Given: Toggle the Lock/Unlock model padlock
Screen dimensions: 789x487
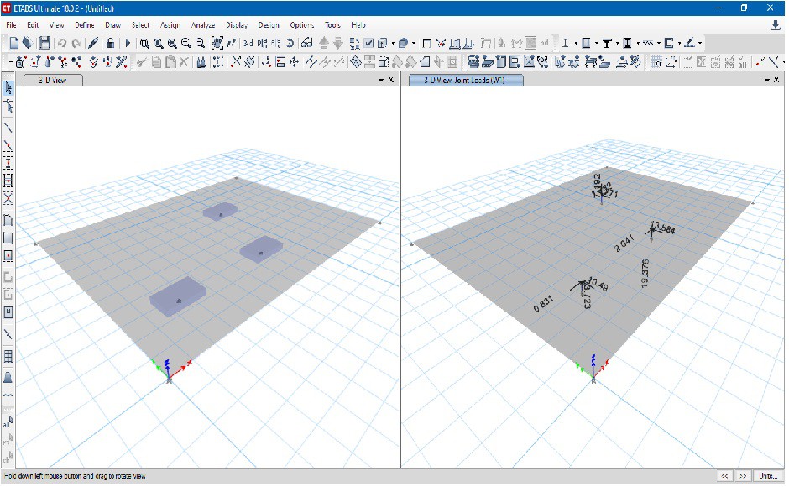Looking at the screenshot, I should 110,43.
